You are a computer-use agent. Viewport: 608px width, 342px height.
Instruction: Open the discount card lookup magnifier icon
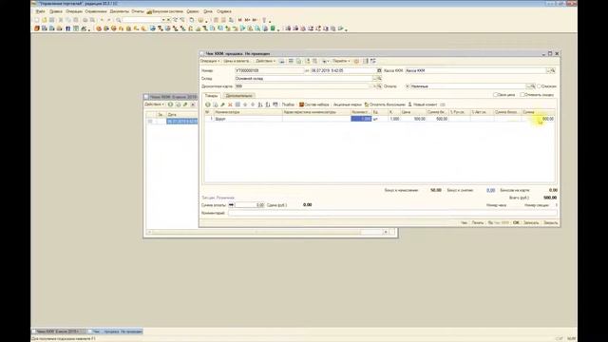click(x=379, y=86)
